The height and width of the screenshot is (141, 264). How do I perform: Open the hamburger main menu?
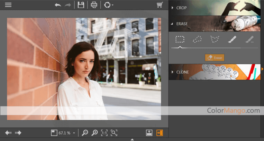point(8,5)
